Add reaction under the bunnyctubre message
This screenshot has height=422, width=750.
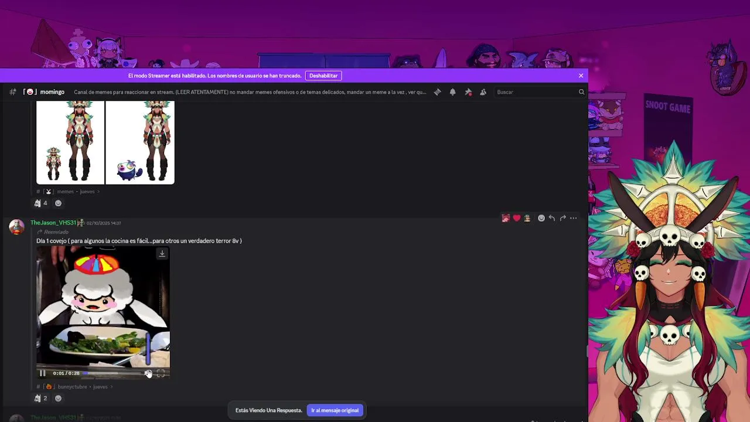pyautogui.click(x=58, y=399)
